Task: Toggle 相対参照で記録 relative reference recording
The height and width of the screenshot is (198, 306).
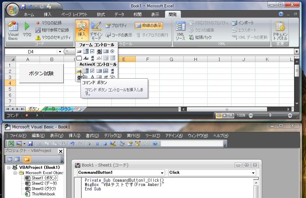Action: 52,30
